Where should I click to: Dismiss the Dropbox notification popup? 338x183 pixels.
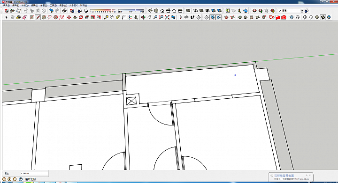pyautogui.click(x=310, y=175)
